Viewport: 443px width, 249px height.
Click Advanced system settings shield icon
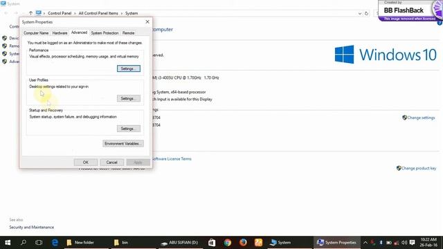click(x=4, y=62)
